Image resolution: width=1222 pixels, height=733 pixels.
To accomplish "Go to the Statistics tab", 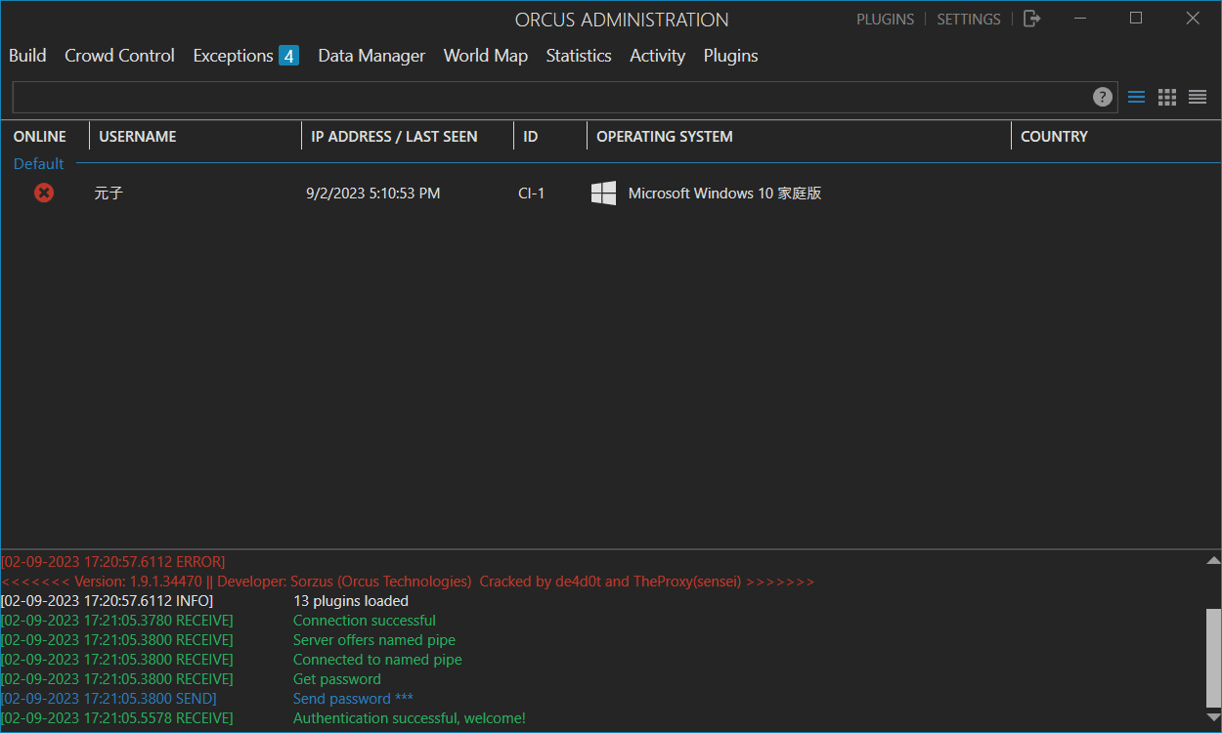I will tap(578, 56).
